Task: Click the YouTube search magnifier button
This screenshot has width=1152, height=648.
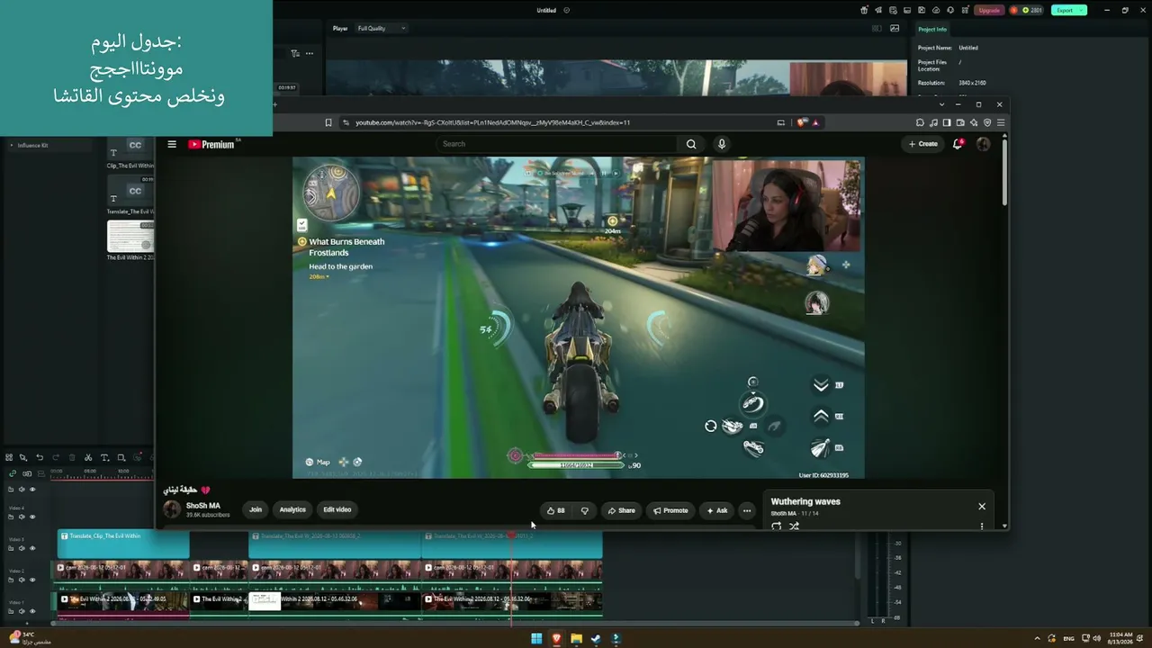Action: pyautogui.click(x=691, y=144)
